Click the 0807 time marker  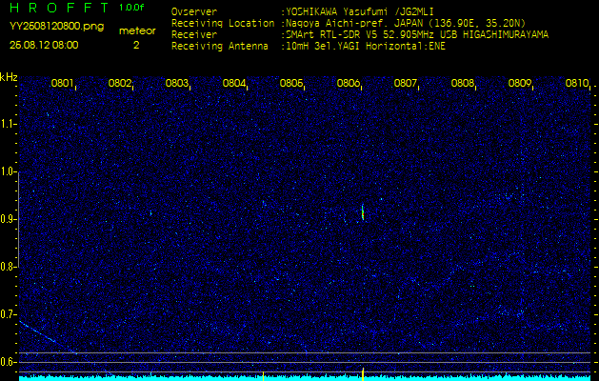tap(405, 83)
